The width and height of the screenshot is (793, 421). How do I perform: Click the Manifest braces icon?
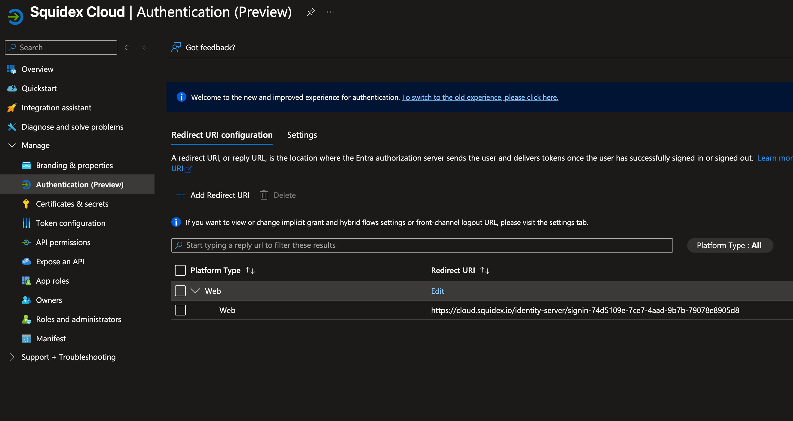coord(26,339)
